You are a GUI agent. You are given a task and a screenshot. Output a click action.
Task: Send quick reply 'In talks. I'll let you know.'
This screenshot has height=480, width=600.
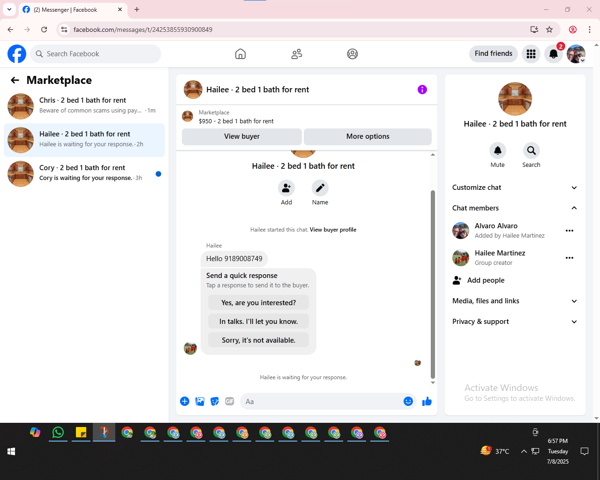[x=258, y=322]
